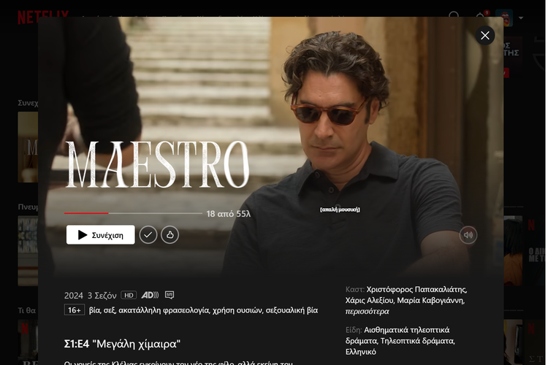Open genre Αισθηματικά τηλεοπτικά δράματα

pos(397,335)
